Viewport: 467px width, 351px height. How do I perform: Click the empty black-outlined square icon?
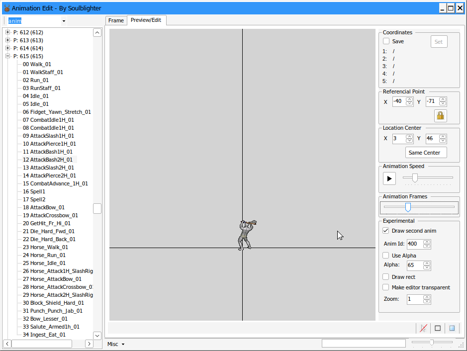click(438, 328)
